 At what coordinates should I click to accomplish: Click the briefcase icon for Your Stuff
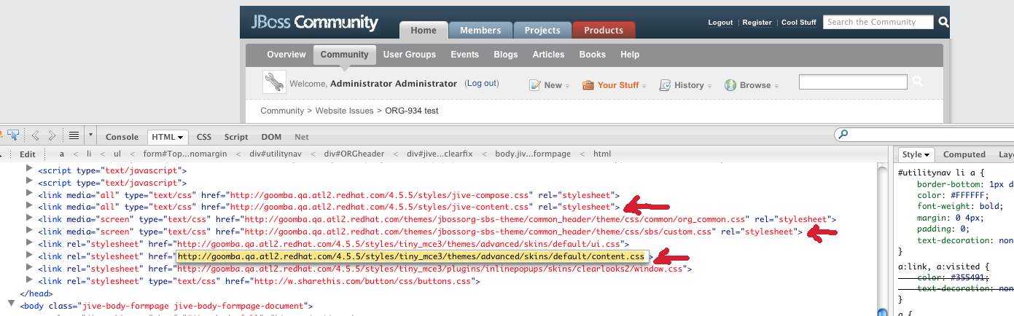pyautogui.click(x=588, y=85)
